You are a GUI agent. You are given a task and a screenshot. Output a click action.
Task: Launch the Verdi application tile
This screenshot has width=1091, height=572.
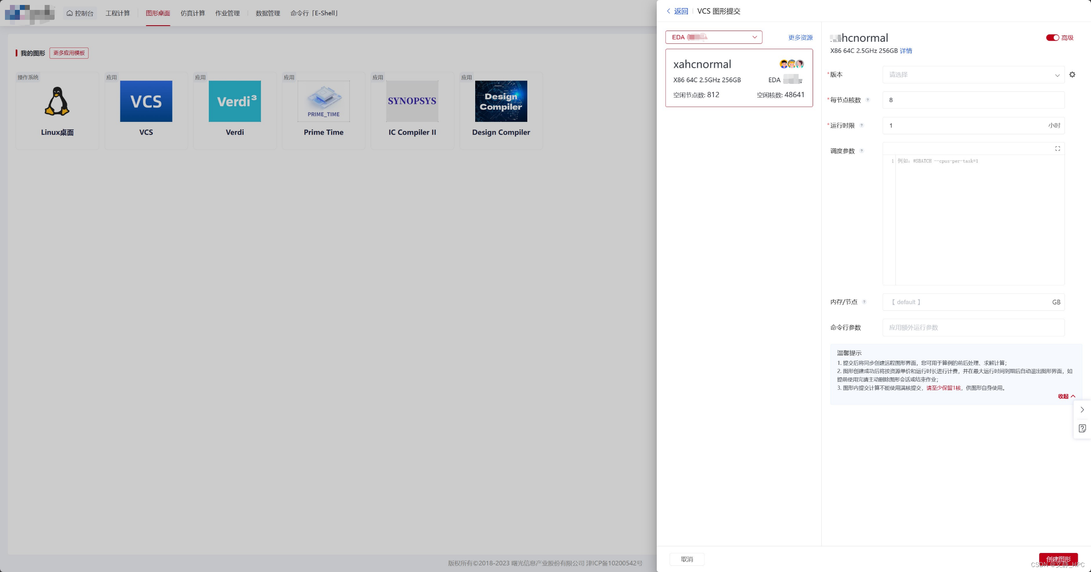point(234,101)
